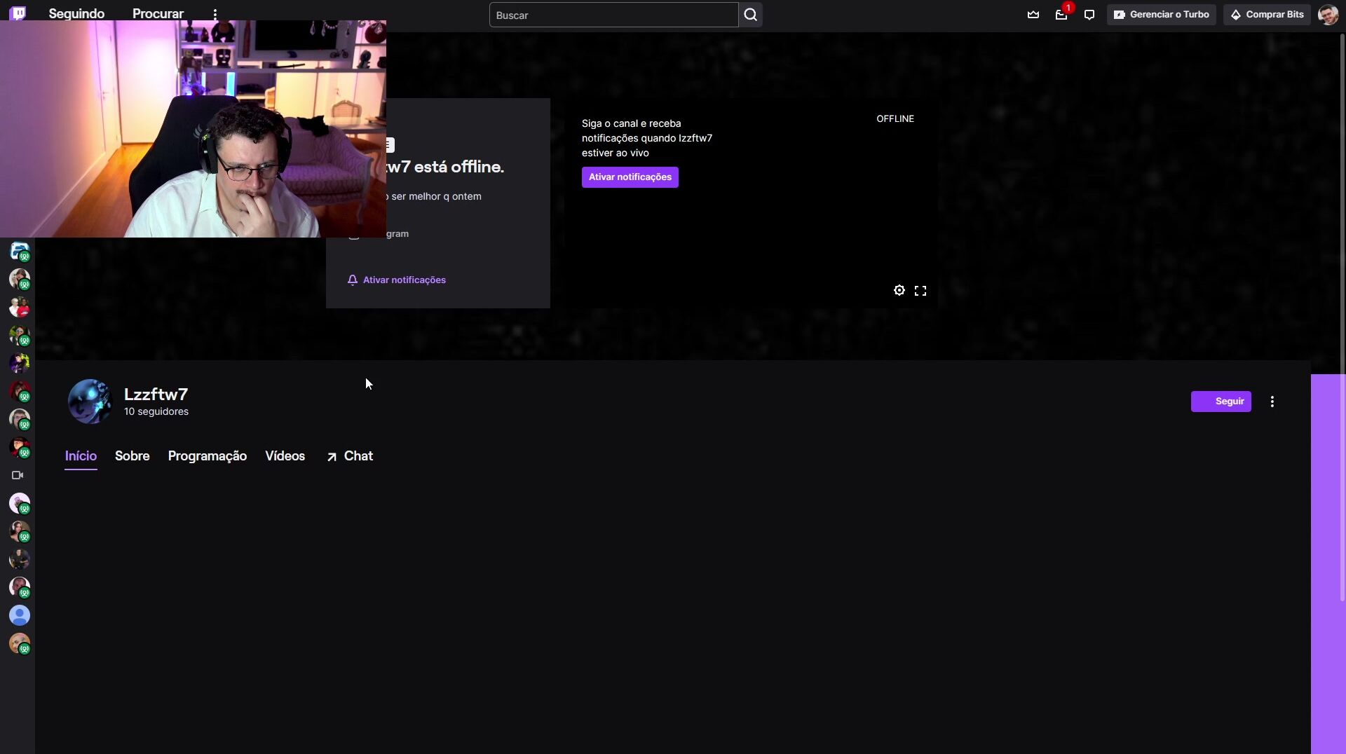Image resolution: width=1346 pixels, height=754 pixels.
Task: Open notifications inbox with red badge
Action: point(1061,14)
